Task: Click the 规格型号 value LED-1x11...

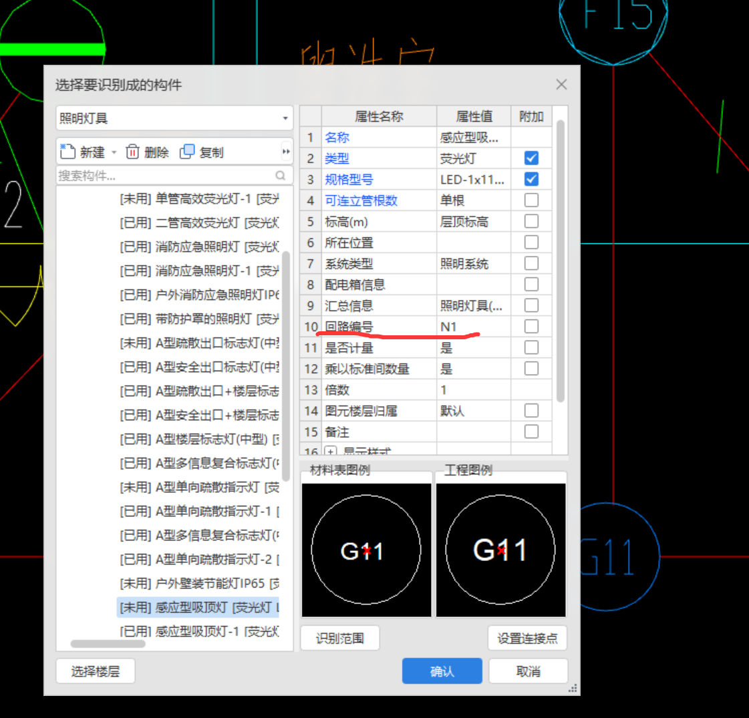Action: pos(472,180)
